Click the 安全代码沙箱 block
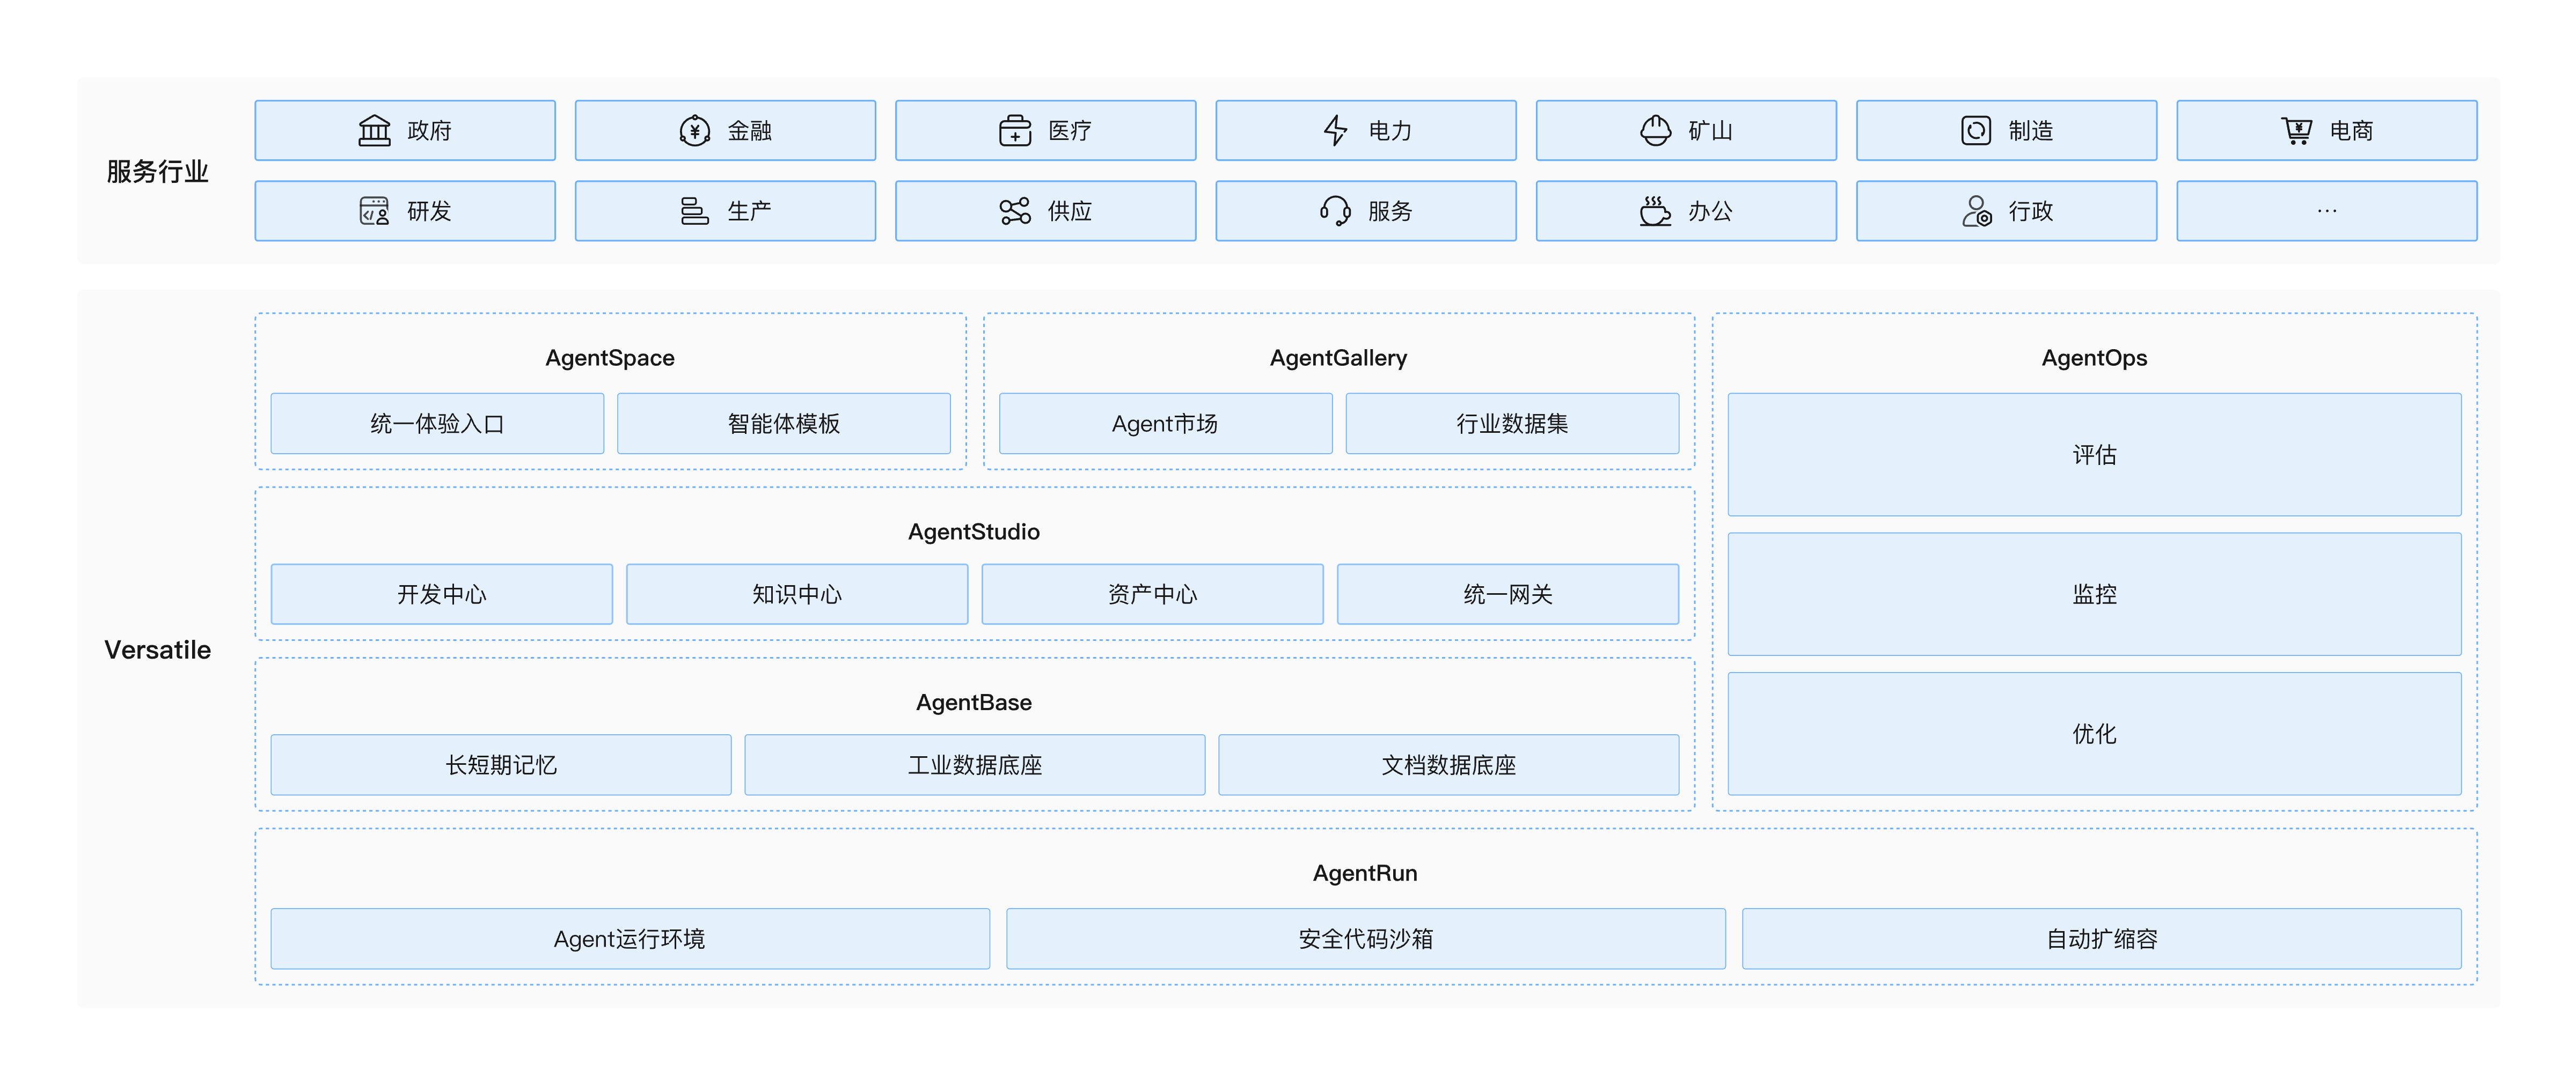This screenshot has height=1085, width=2576. tap(1365, 939)
